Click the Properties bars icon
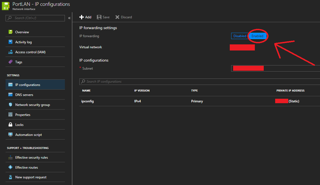Image resolution: width=320 pixels, height=185 pixels. pos(10,115)
